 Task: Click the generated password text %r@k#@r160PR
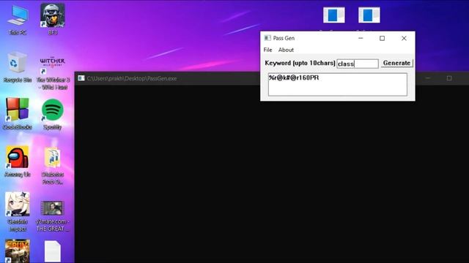click(294, 78)
